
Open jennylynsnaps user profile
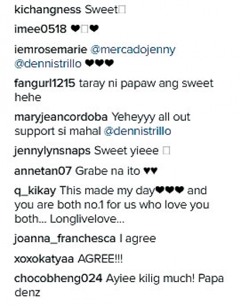point(53,151)
